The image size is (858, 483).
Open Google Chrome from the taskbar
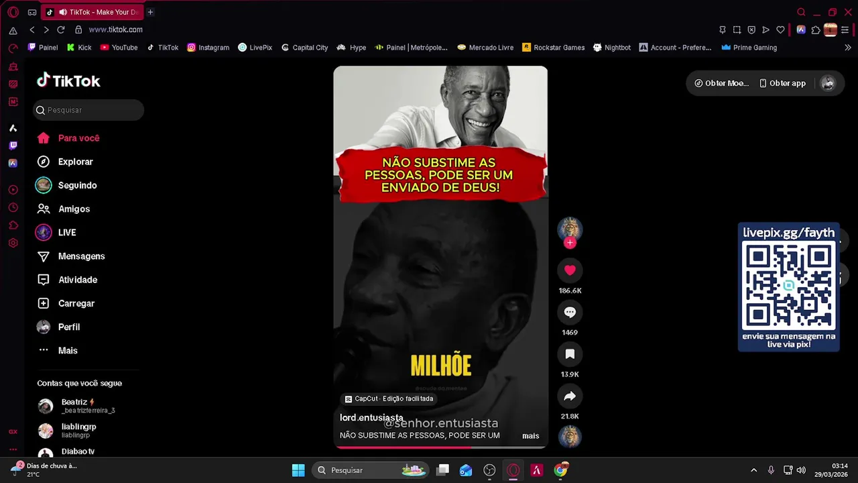[561, 470]
